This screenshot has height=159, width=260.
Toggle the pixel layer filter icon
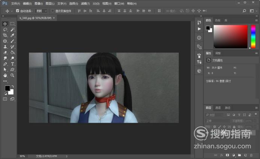pyautogui.click(x=228, y=115)
